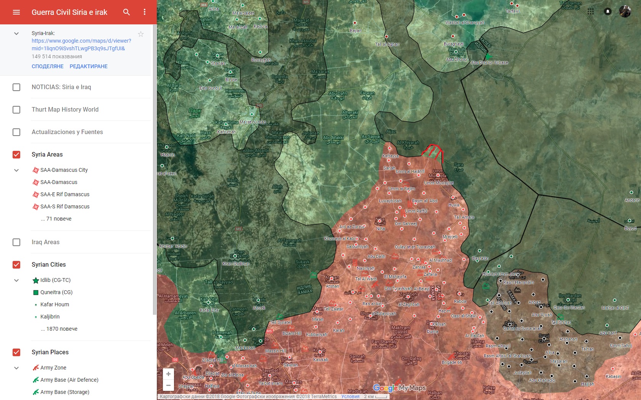Viewport: 641px width, 400px height.
Task: Select SAA-Damascus list item
Action: [59, 182]
